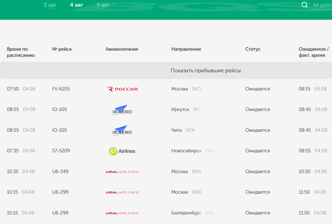332x224 pixels.
Task: Click expected time 08:55 of flight S7-5209
Action: 305,151
